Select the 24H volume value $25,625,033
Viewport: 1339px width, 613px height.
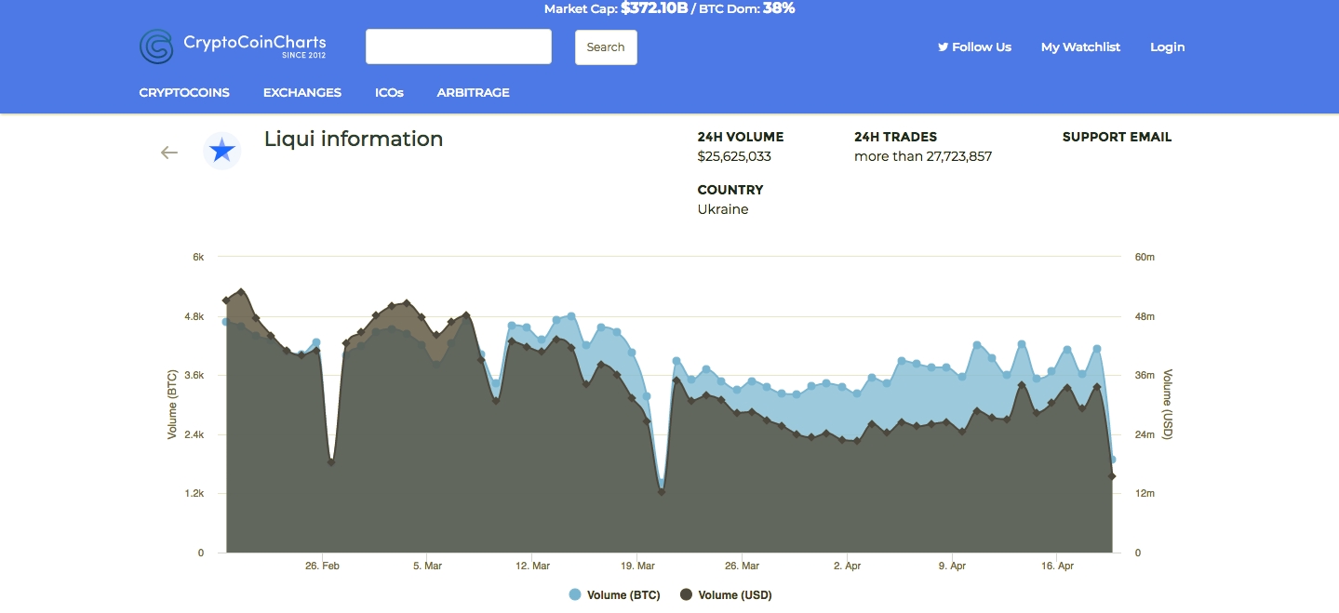tap(734, 156)
